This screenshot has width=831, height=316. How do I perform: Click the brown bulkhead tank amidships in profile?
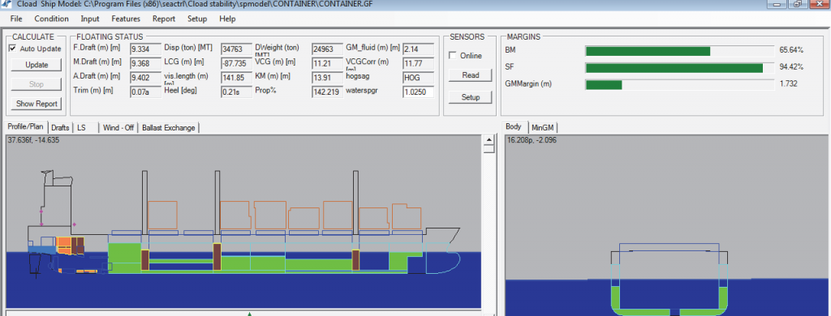[216, 257]
